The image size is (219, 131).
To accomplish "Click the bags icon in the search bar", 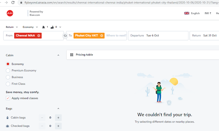I will pyautogui.click(x=52, y=27).
